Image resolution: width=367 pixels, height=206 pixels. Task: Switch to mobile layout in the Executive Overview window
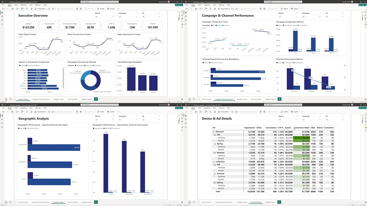point(10,99)
